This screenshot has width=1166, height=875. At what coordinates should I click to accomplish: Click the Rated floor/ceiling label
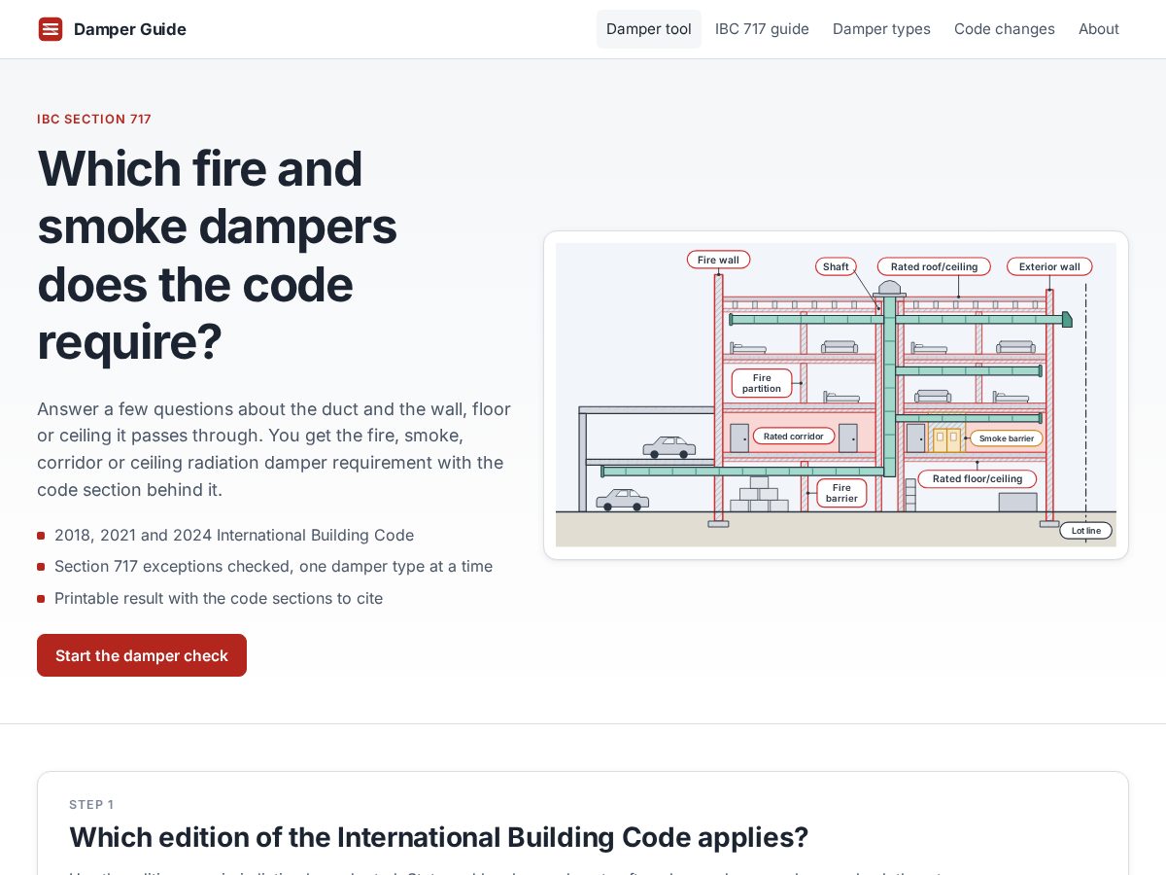977,478
